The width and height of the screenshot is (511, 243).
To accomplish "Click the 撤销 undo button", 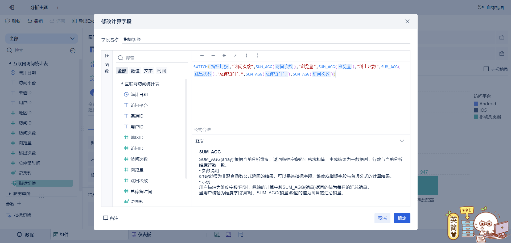I will (x=35, y=21).
